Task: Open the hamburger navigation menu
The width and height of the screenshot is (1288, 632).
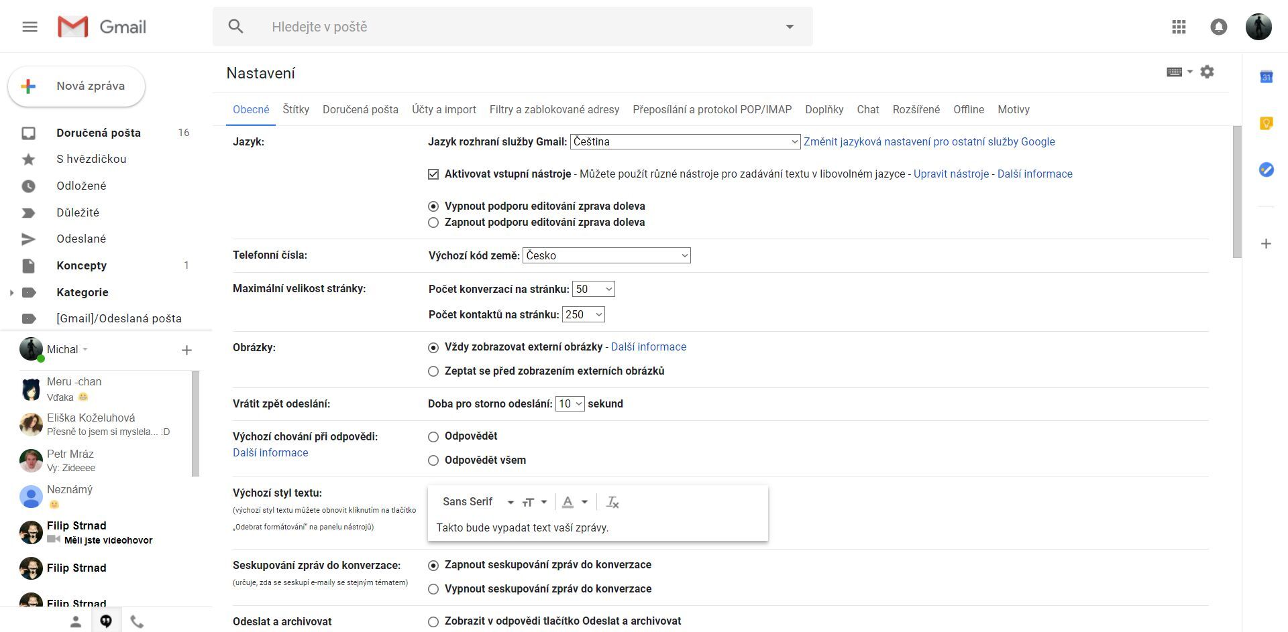Action: [x=30, y=26]
